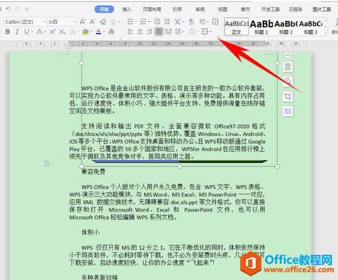Open borders dropdown arrow
The image size is (338, 280).
(x=210, y=32)
